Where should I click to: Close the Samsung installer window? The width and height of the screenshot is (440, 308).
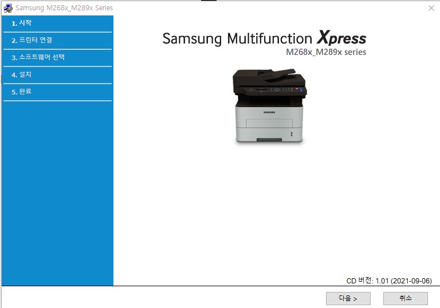pos(431,8)
